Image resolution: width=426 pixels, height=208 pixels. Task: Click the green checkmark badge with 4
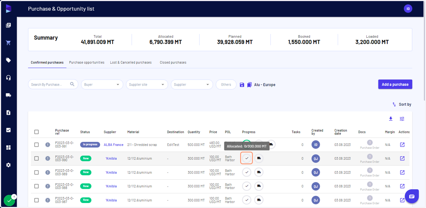click(10, 201)
